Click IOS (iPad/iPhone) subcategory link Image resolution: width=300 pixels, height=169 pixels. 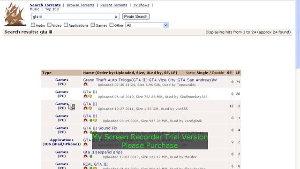(61, 144)
